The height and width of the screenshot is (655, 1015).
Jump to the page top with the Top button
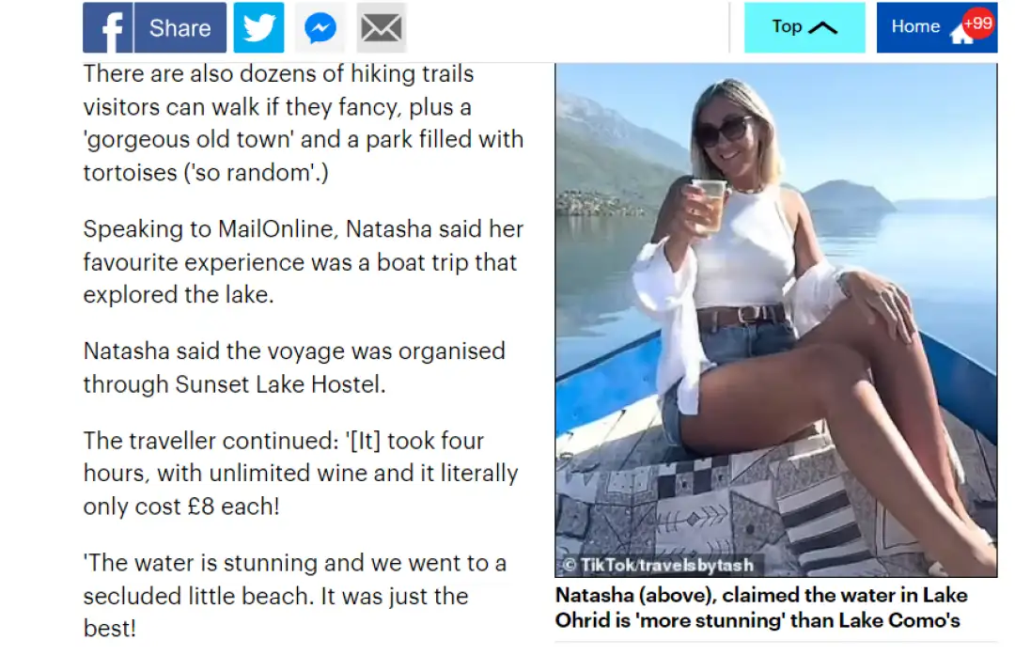point(804,28)
